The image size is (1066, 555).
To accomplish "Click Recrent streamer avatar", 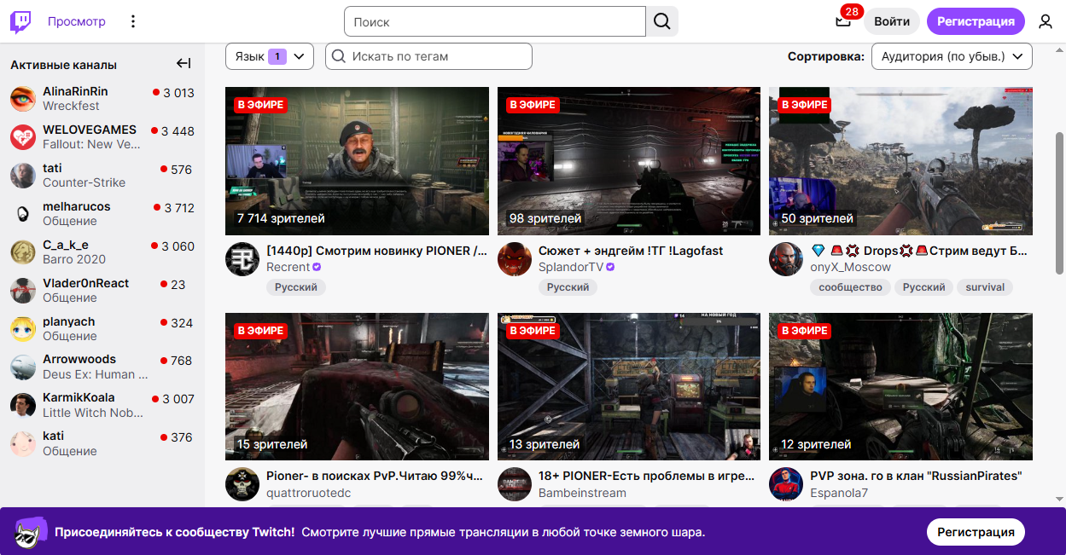I will (242, 259).
